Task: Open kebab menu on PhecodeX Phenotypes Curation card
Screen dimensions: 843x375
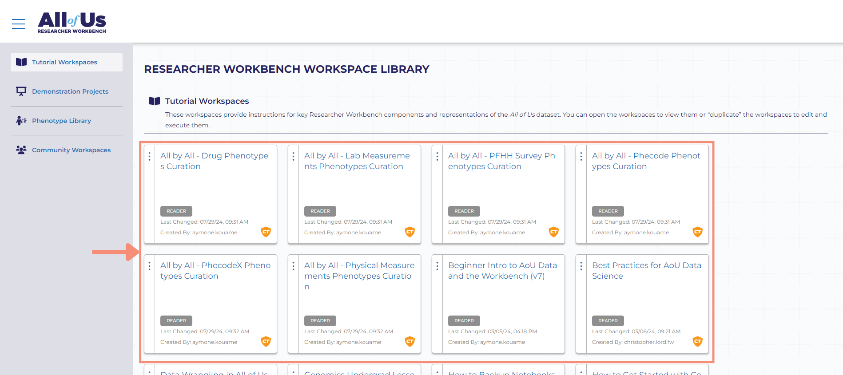Action: [150, 266]
